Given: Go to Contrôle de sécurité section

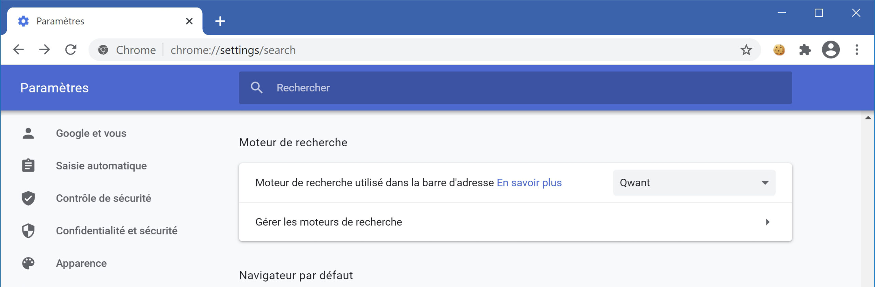Looking at the screenshot, I should tap(103, 198).
